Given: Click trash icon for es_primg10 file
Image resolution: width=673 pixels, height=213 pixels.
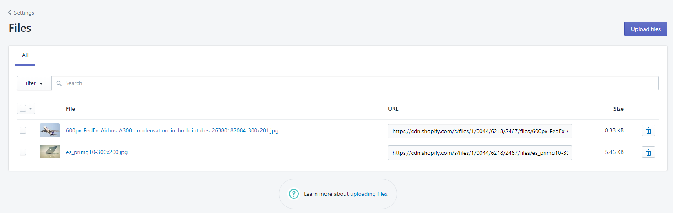Looking at the screenshot, I should 648,152.
